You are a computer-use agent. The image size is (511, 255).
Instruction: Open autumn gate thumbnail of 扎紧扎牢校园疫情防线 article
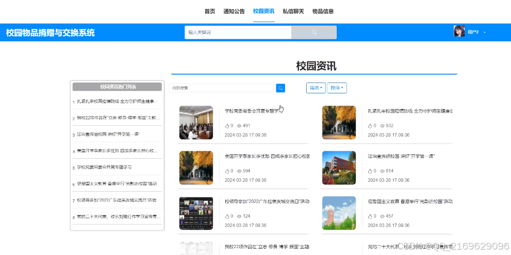point(339,123)
